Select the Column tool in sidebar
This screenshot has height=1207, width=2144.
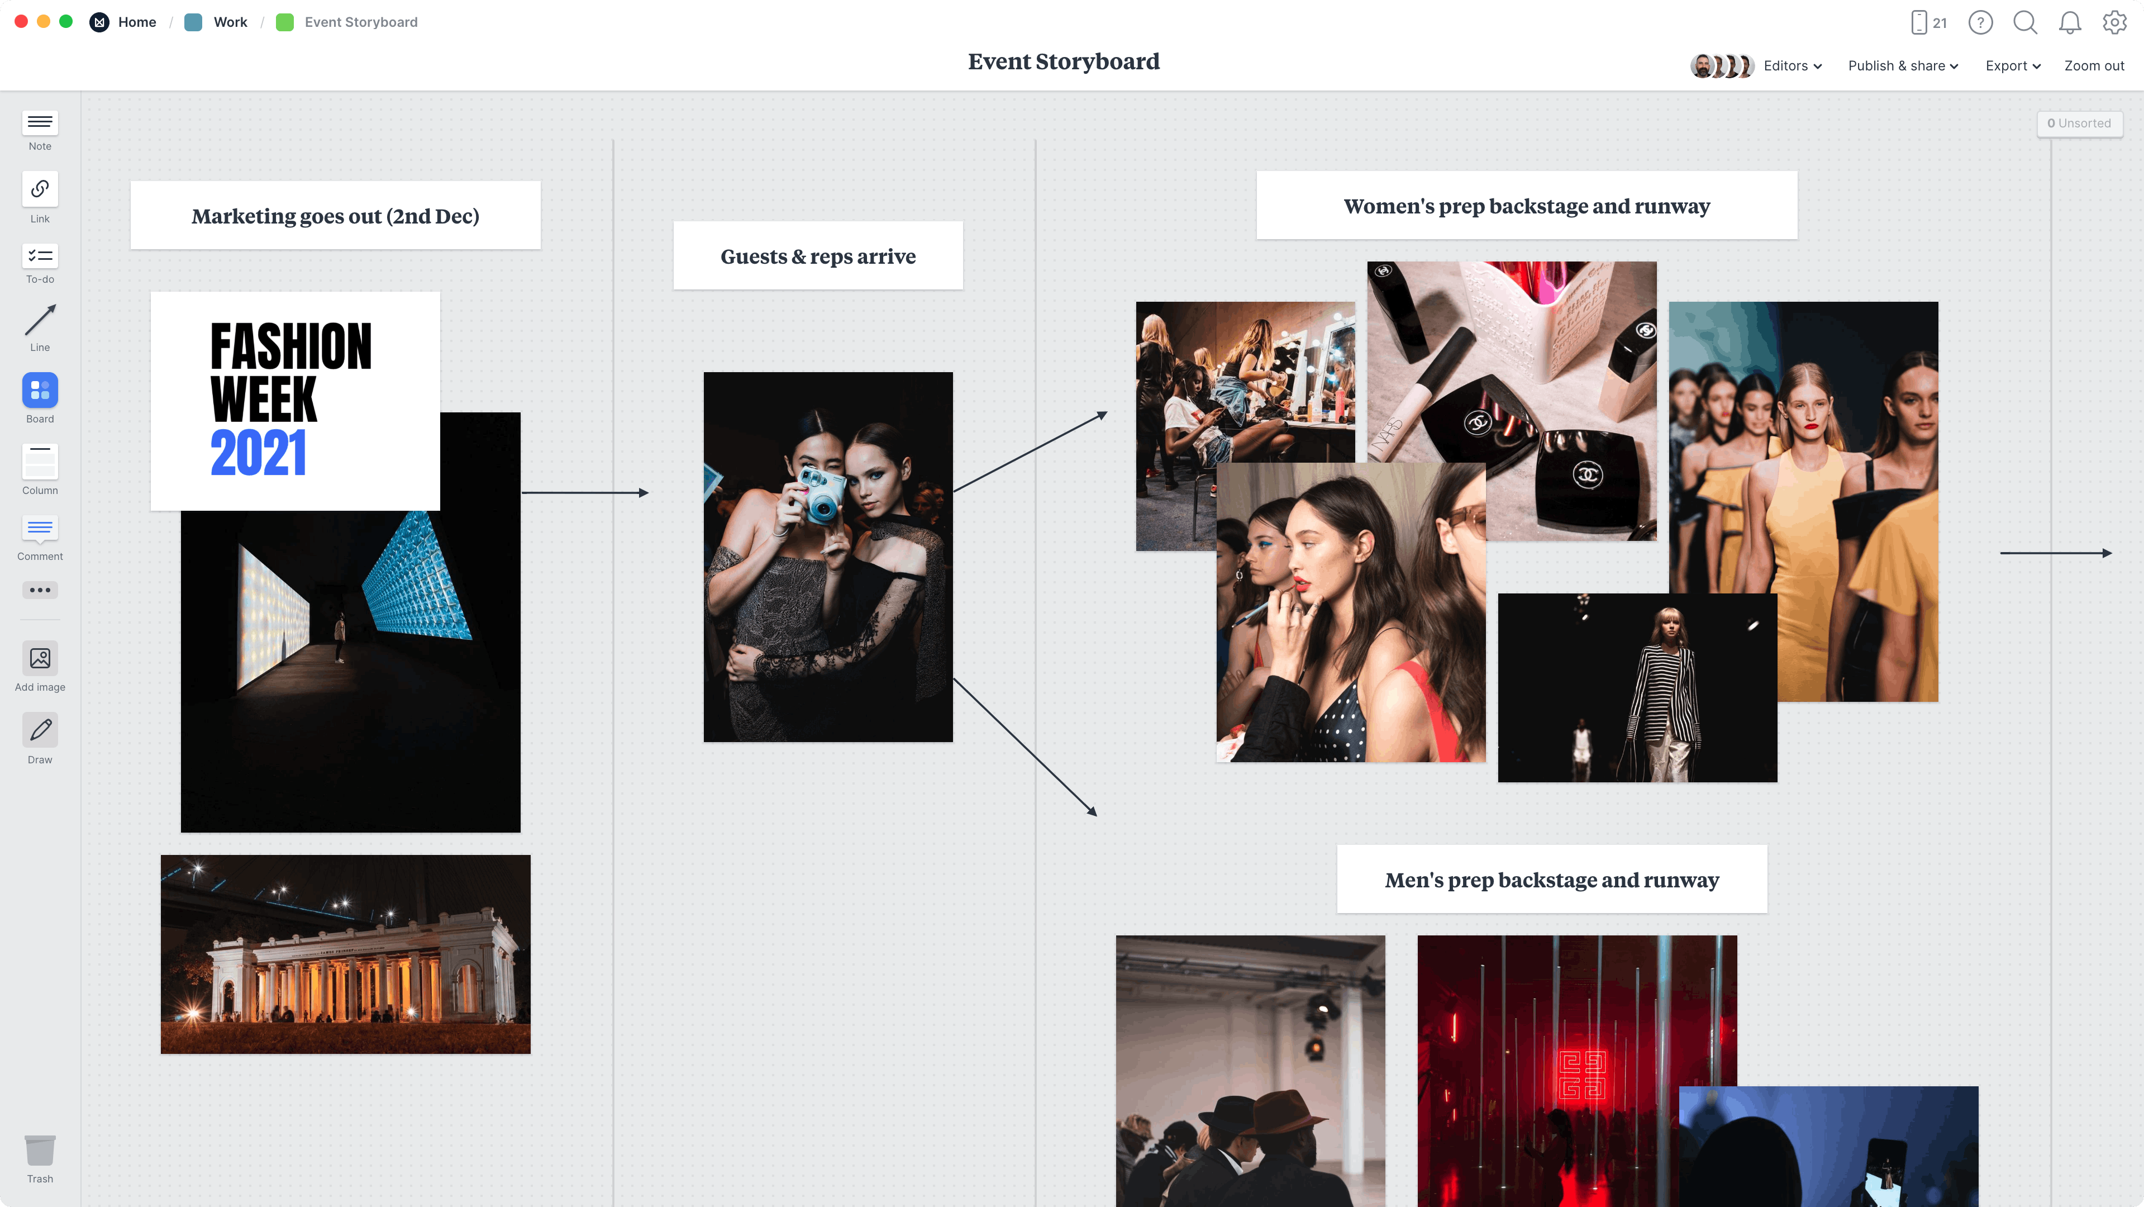click(x=40, y=472)
